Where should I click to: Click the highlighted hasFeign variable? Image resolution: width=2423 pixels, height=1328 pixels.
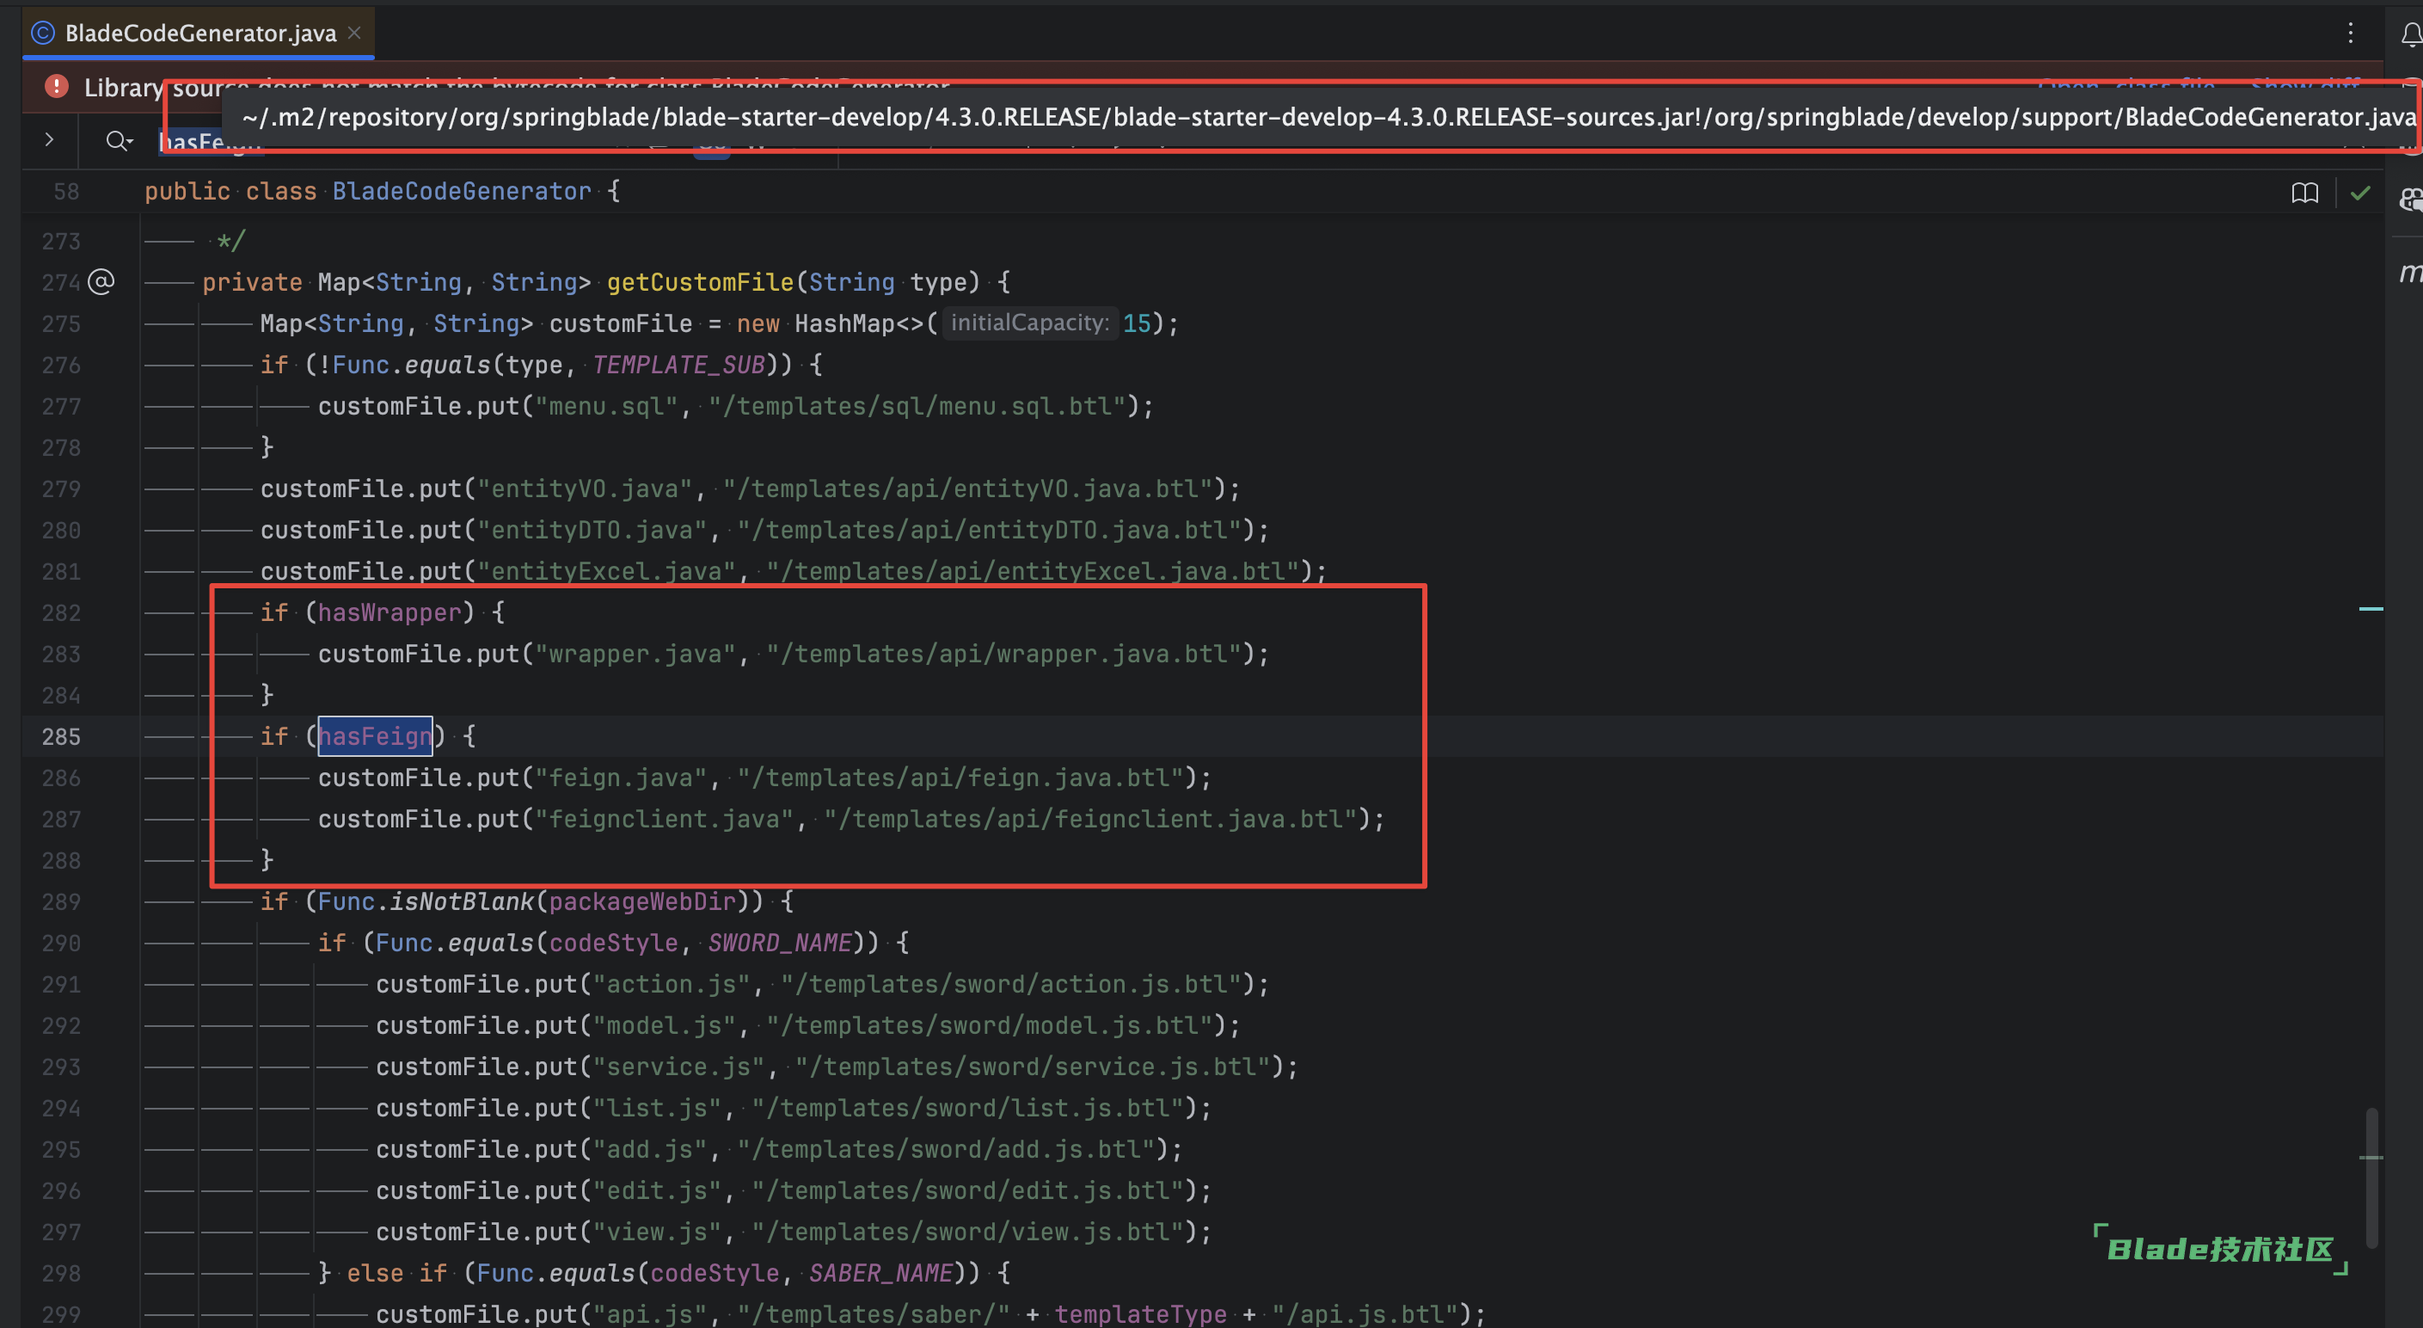click(x=375, y=736)
